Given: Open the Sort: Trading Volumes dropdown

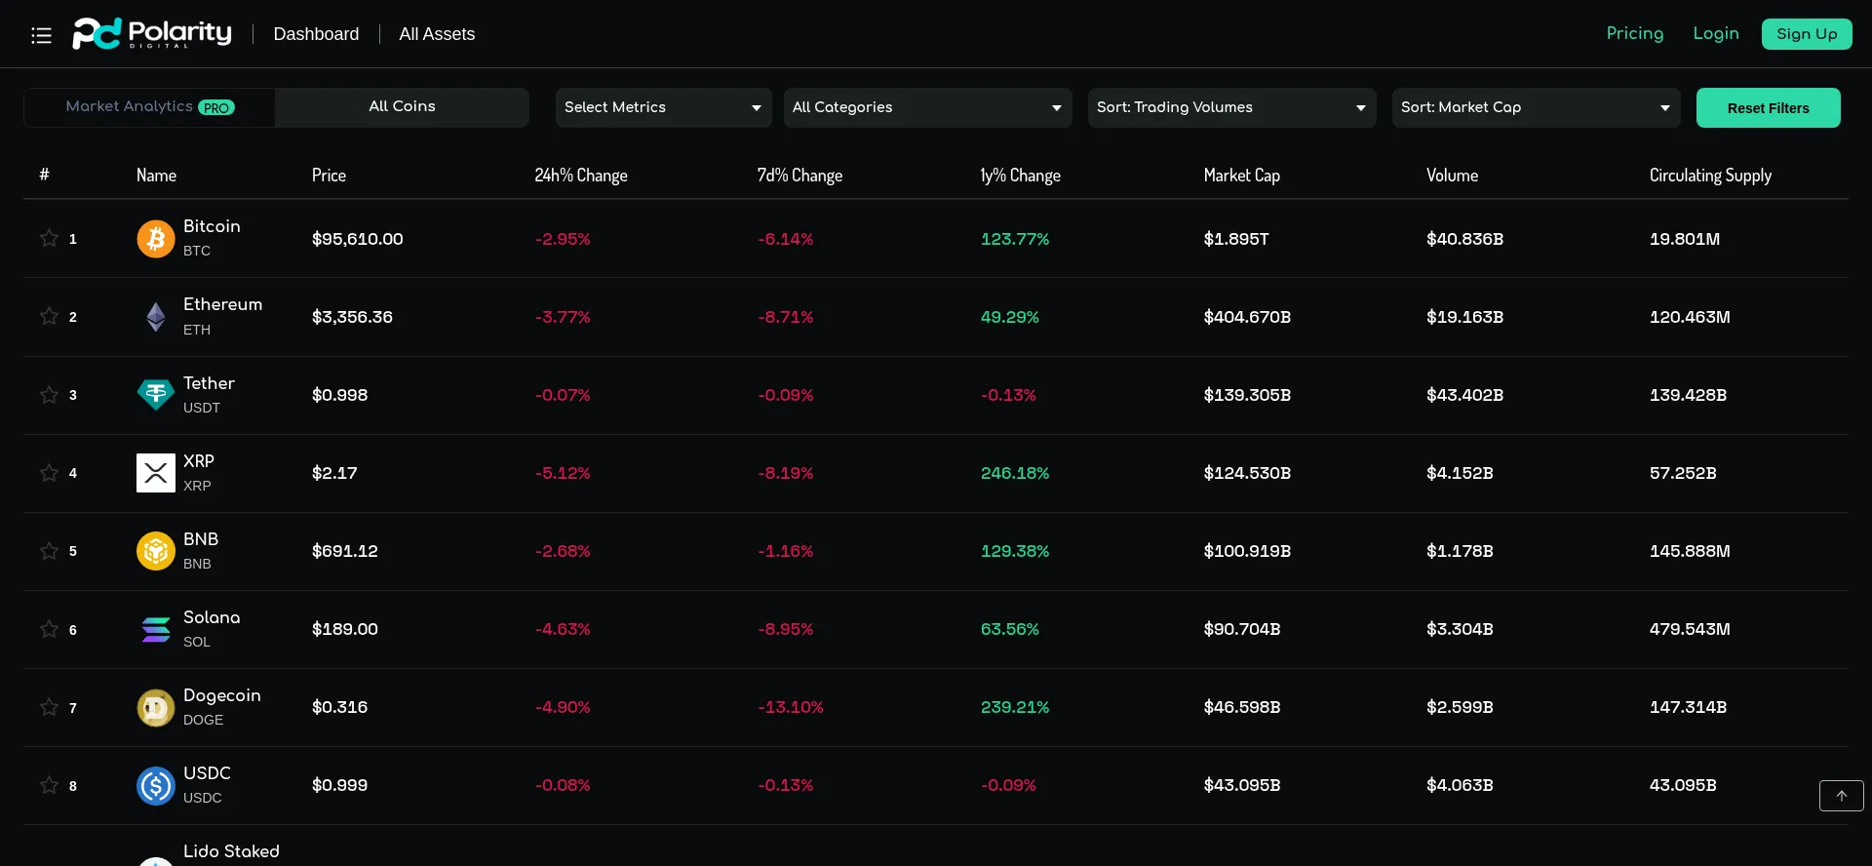Looking at the screenshot, I should 1231,107.
